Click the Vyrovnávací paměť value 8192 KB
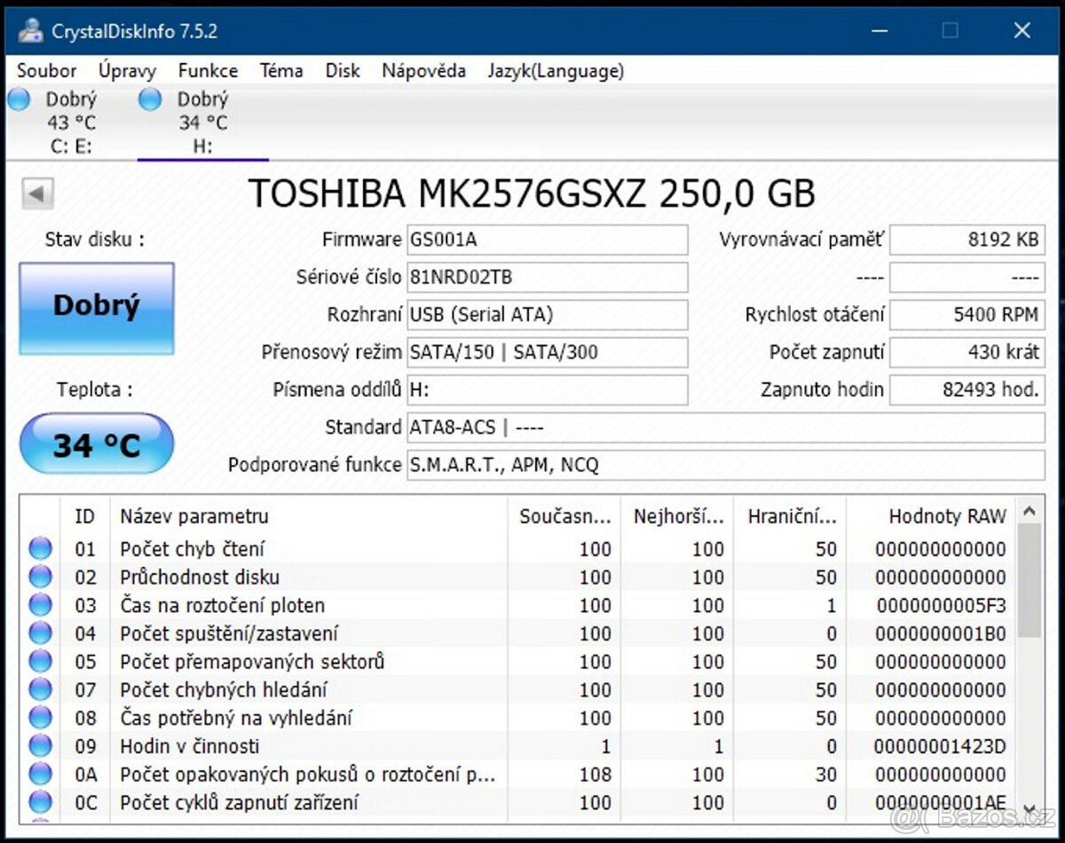Screen dimensions: 1065x843 click(967, 240)
